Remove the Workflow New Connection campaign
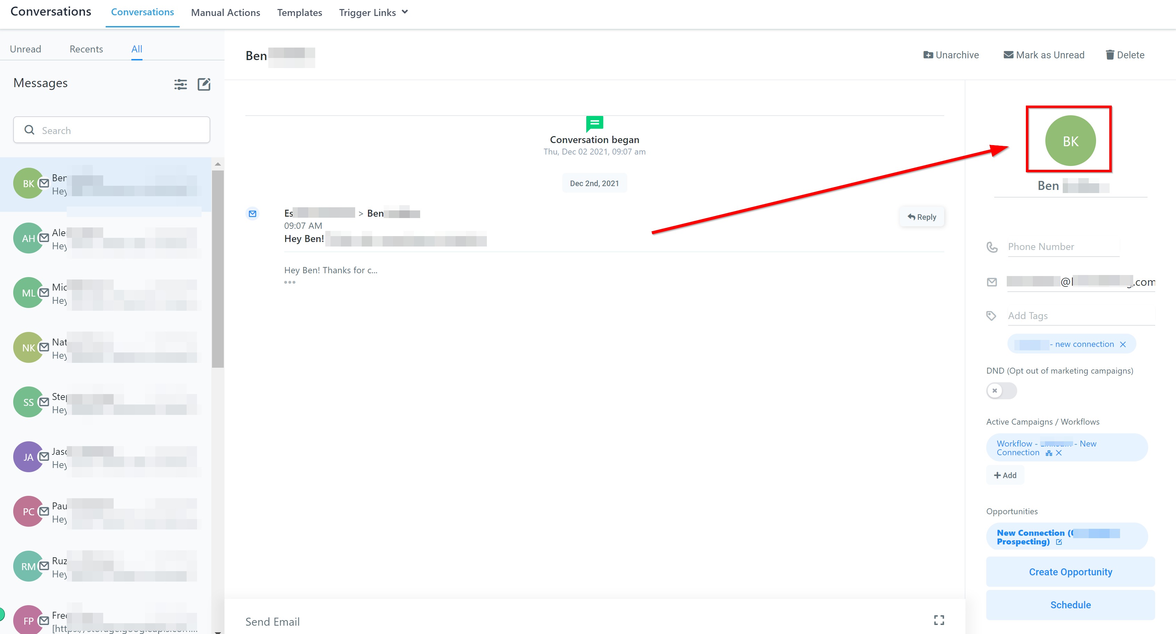 (x=1059, y=453)
